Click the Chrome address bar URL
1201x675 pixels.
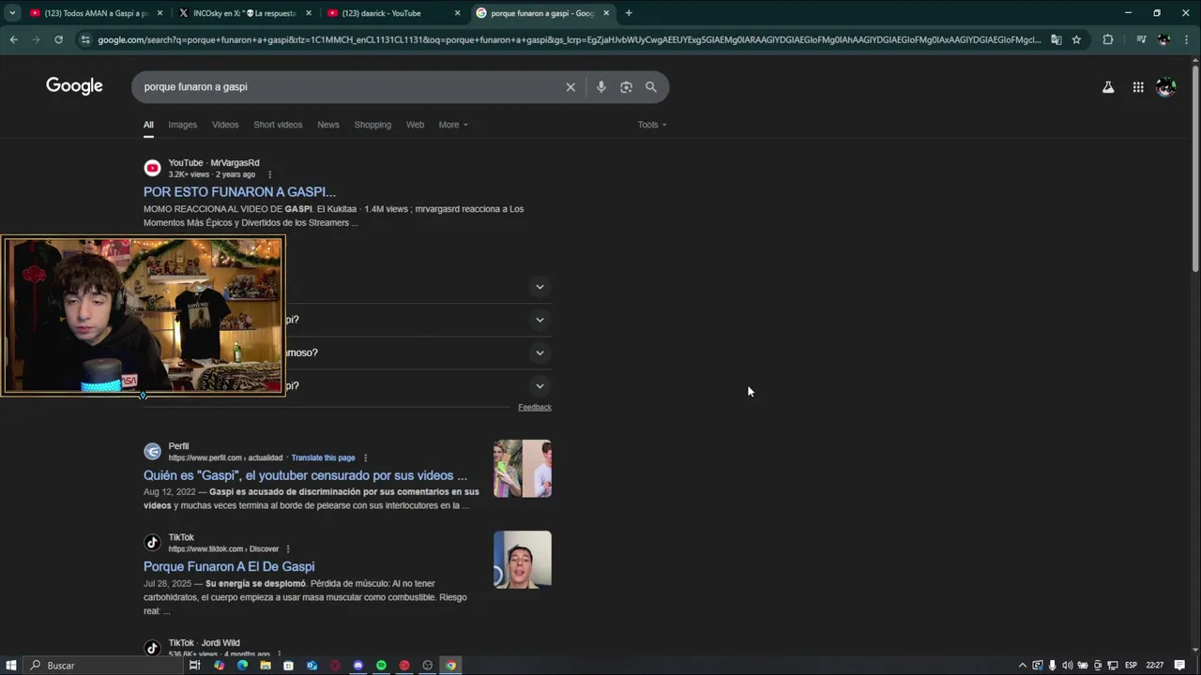[x=569, y=39]
